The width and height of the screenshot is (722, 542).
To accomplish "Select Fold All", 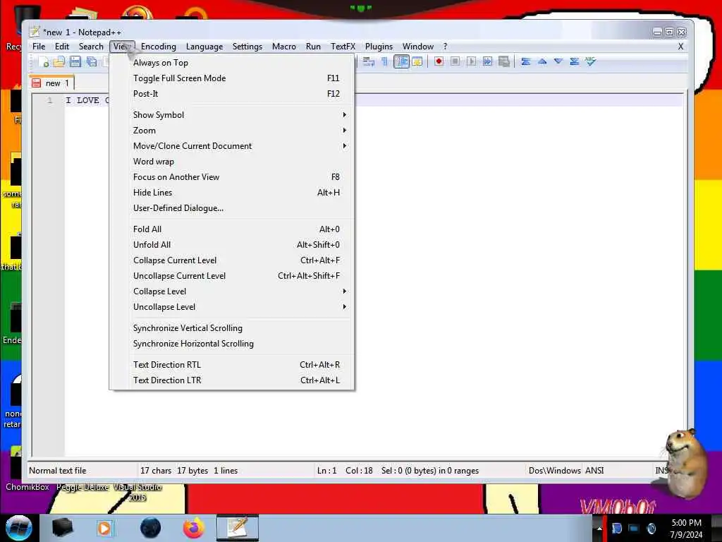I will [x=232, y=229].
